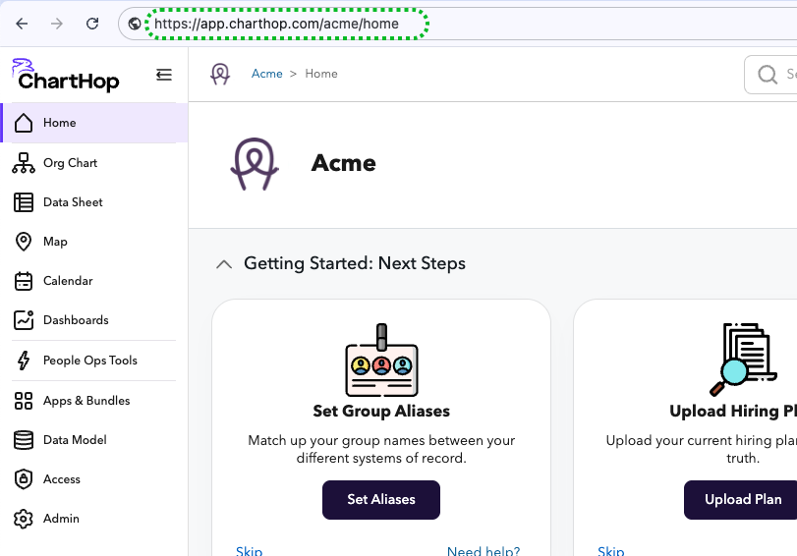Go to Data Model label
This screenshot has height=556, width=797.
click(75, 440)
